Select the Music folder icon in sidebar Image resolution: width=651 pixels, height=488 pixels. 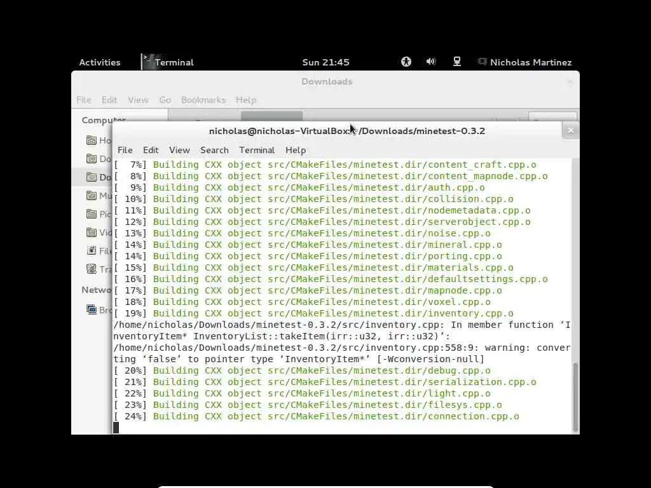(92, 196)
